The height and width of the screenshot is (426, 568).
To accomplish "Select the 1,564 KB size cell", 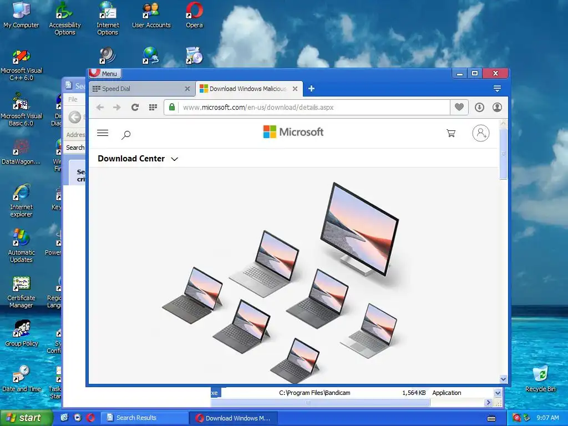I will [414, 393].
